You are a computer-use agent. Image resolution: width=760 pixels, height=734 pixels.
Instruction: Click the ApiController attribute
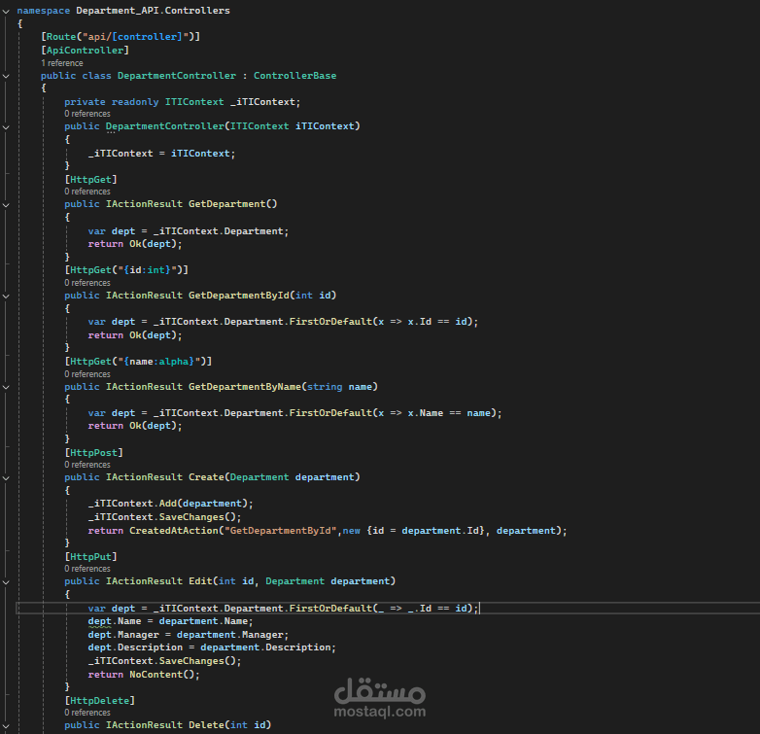[x=85, y=51]
